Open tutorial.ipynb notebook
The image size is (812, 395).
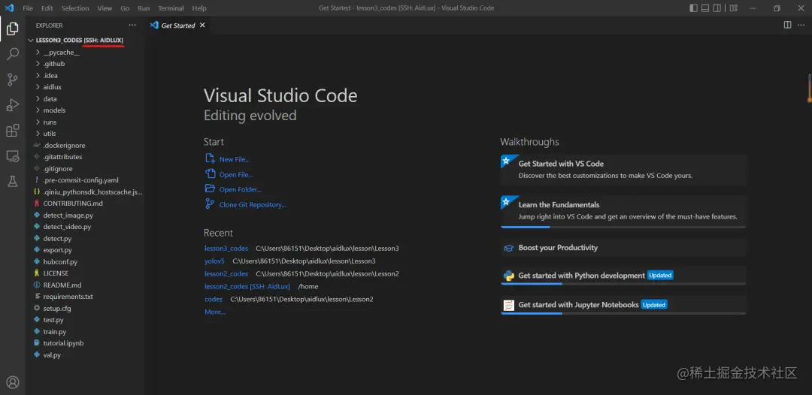point(86,342)
